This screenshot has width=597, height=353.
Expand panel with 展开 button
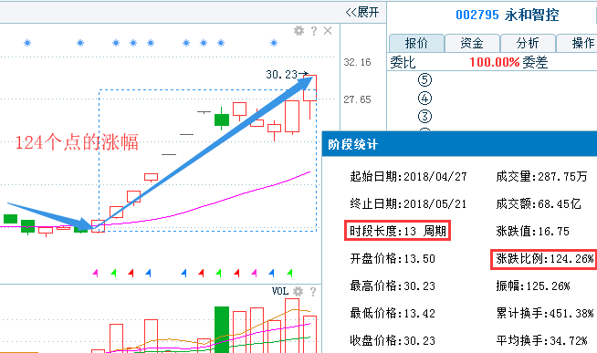pos(362,12)
